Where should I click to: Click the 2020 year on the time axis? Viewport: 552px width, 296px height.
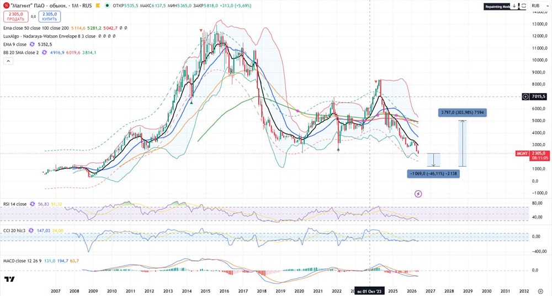click(x=299, y=291)
